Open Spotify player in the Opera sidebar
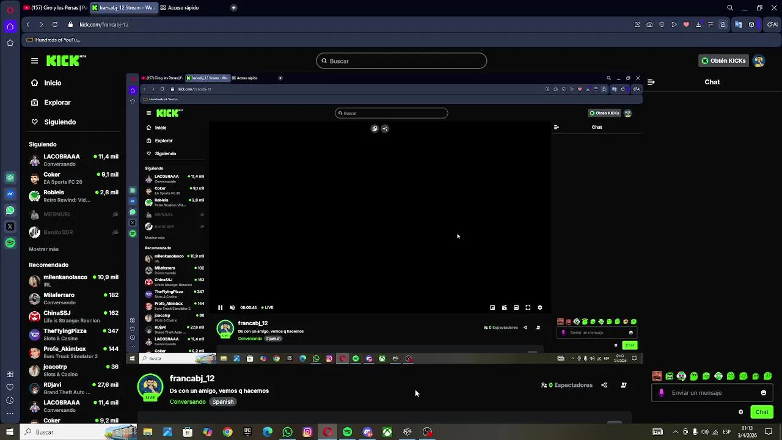The width and height of the screenshot is (782, 440). [10, 243]
